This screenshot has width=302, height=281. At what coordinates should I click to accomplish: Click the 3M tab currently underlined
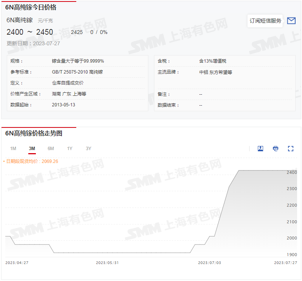pyautogui.click(x=32, y=149)
